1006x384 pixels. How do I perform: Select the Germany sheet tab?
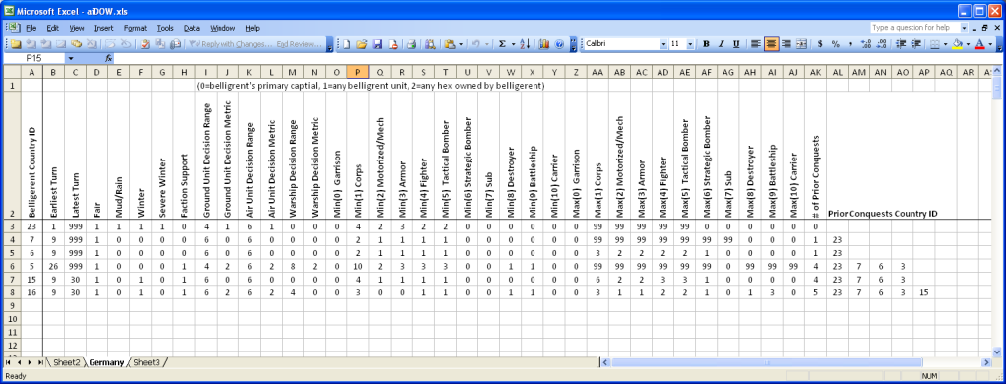(106, 362)
